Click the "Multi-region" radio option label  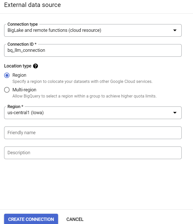pos(24,90)
